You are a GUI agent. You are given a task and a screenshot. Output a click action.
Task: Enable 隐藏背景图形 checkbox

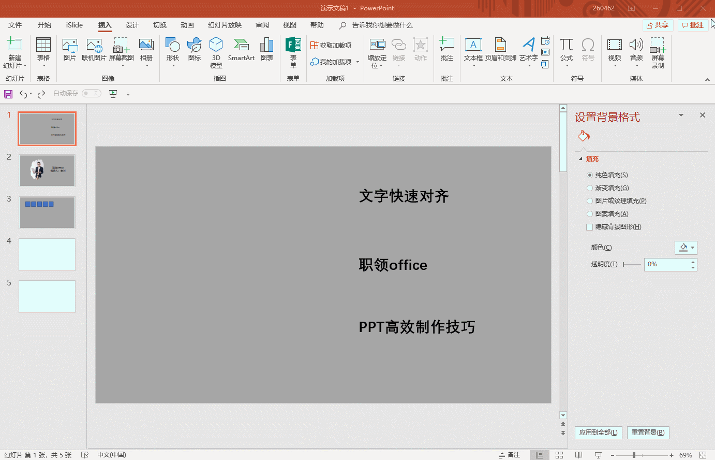pyautogui.click(x=589, y=227)
